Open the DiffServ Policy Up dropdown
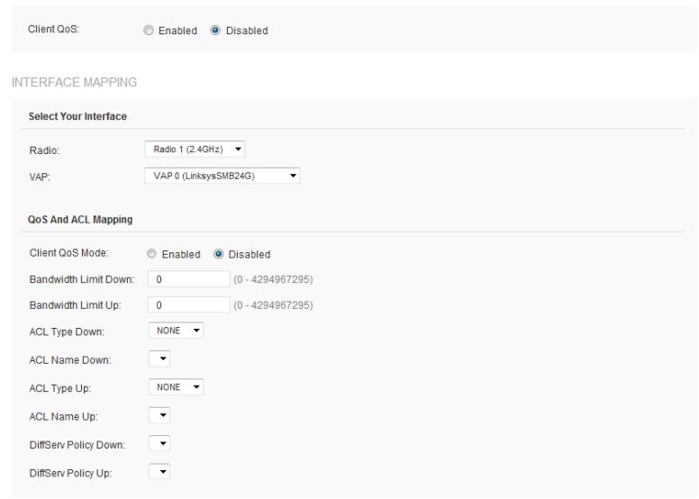699x499 pixels. coord(159,472)
